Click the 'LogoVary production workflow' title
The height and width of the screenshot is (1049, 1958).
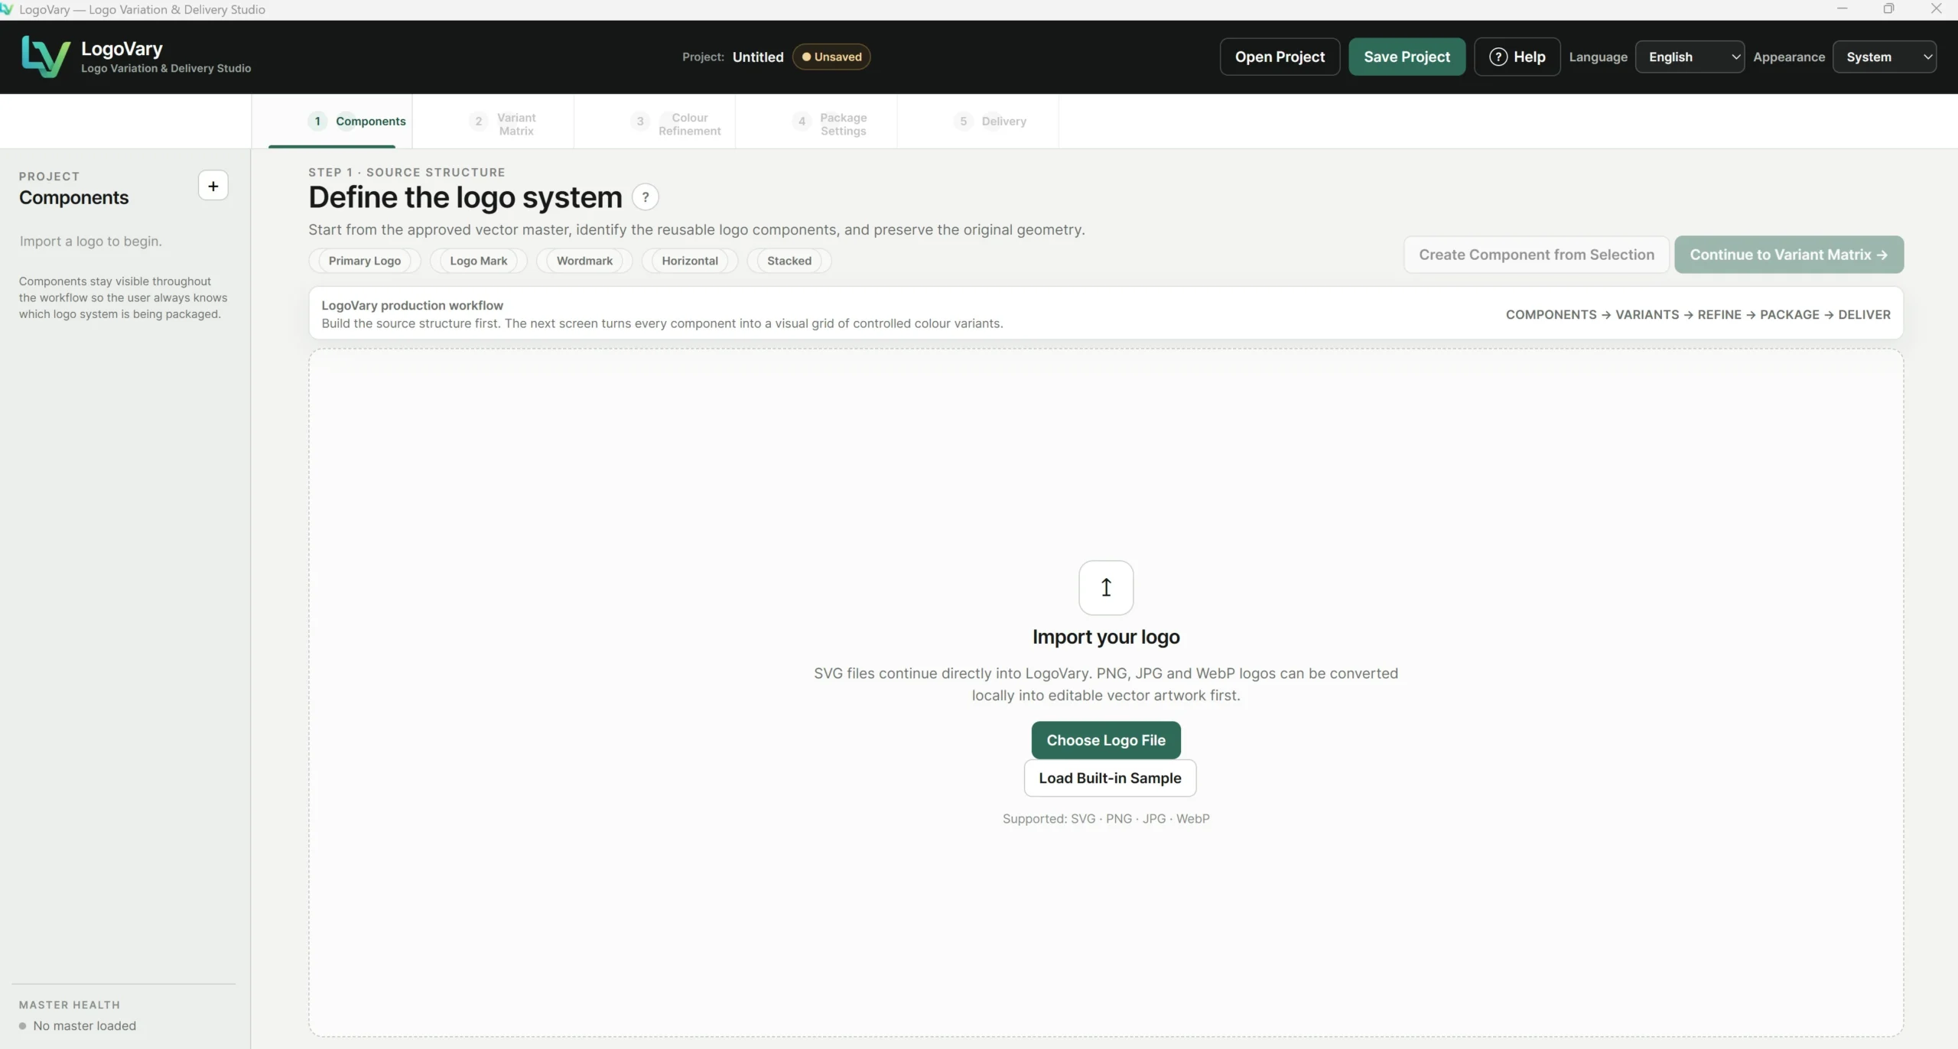(x=412, y=305)
